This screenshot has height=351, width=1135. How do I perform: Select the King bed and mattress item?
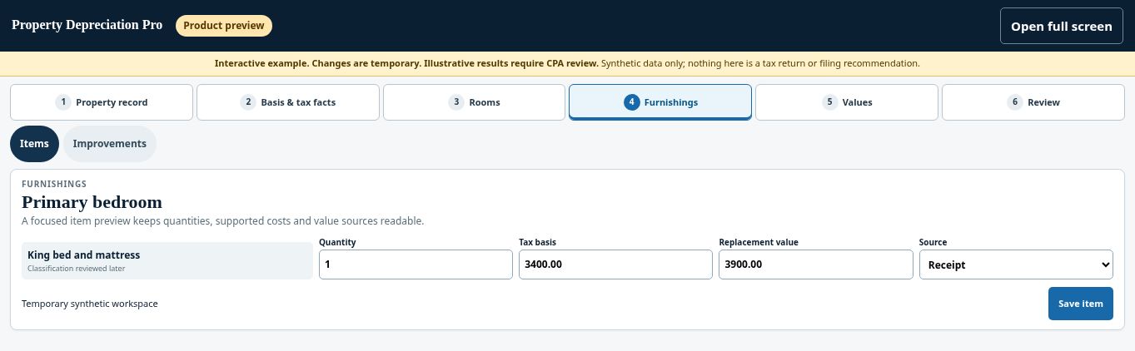point(167,260)
